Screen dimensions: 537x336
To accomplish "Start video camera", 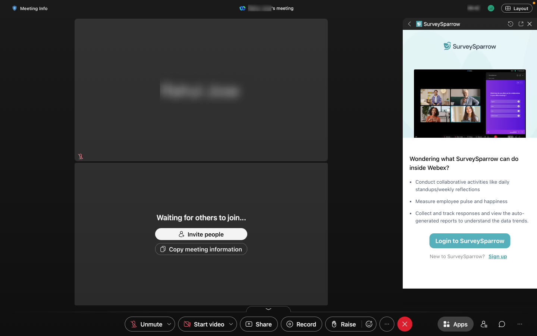I will [204, 324].
